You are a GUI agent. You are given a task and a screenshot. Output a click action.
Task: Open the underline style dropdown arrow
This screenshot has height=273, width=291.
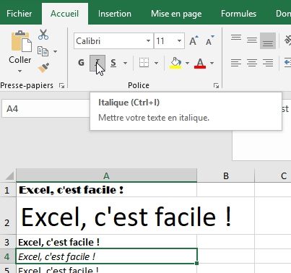pyautogui.click(x=125, y=63)
